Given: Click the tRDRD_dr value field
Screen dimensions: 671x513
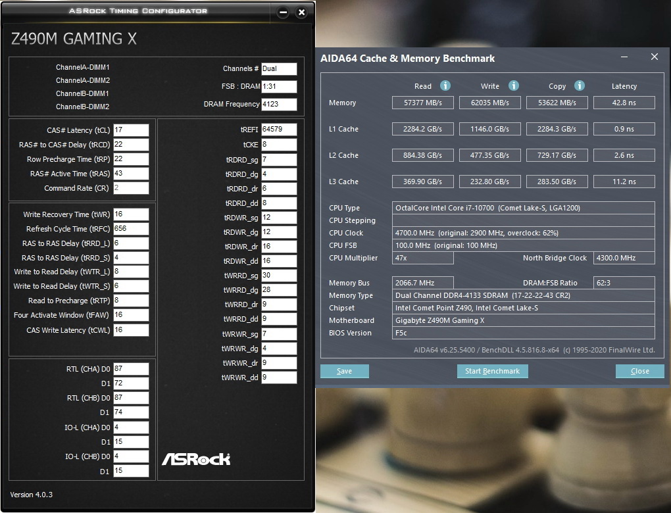Looking at the screenshot, I should click(x=279, y=189).
